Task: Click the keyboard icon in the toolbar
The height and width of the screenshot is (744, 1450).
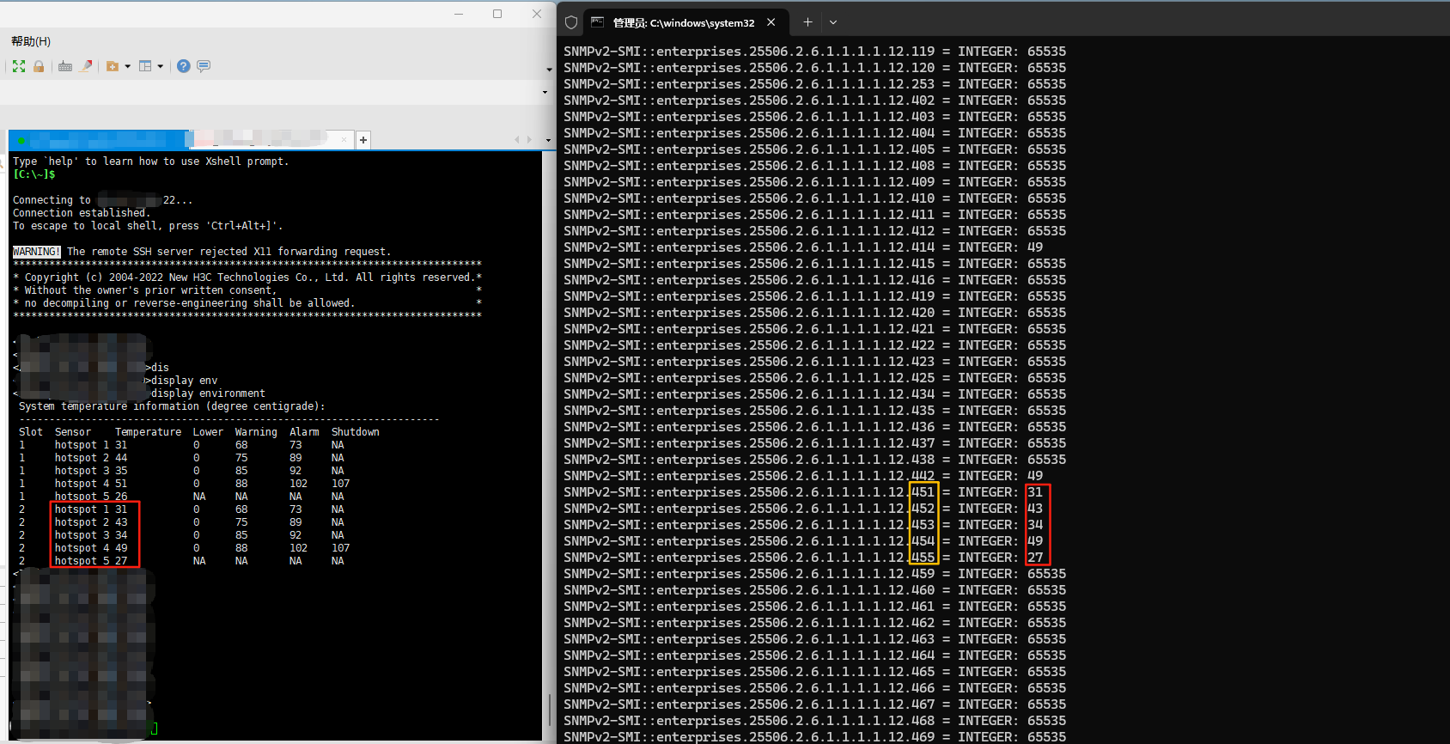Action: tap(65, 66)
